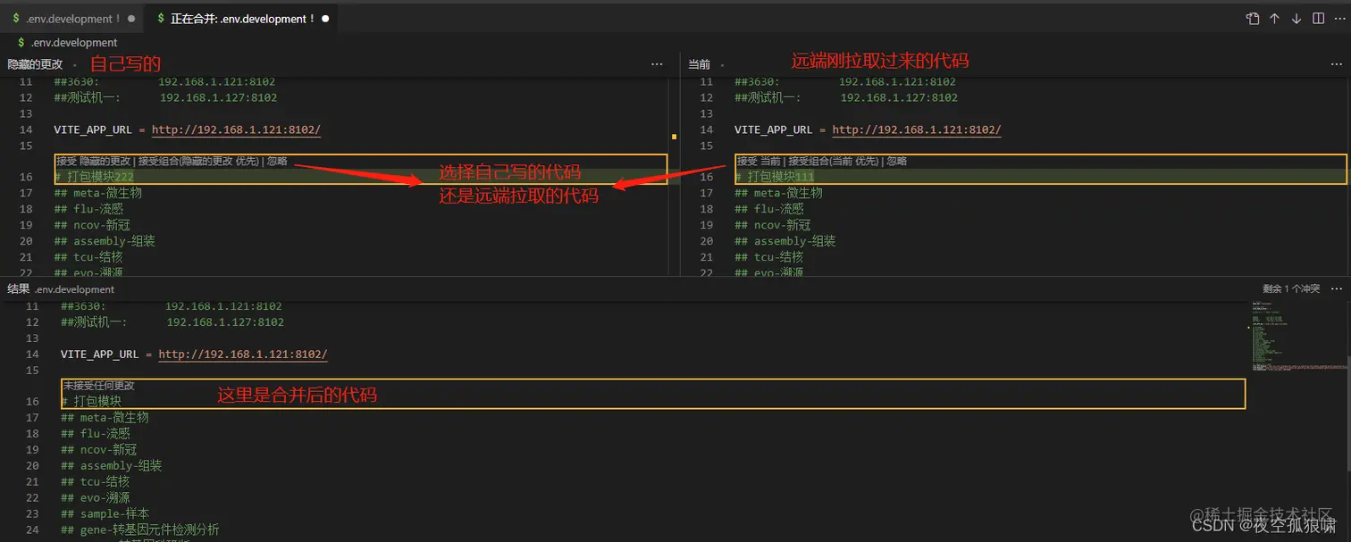Click line '# 打包模块222' in left pane
Viewport: 1351px width, 542px height.
coord(94,177)
